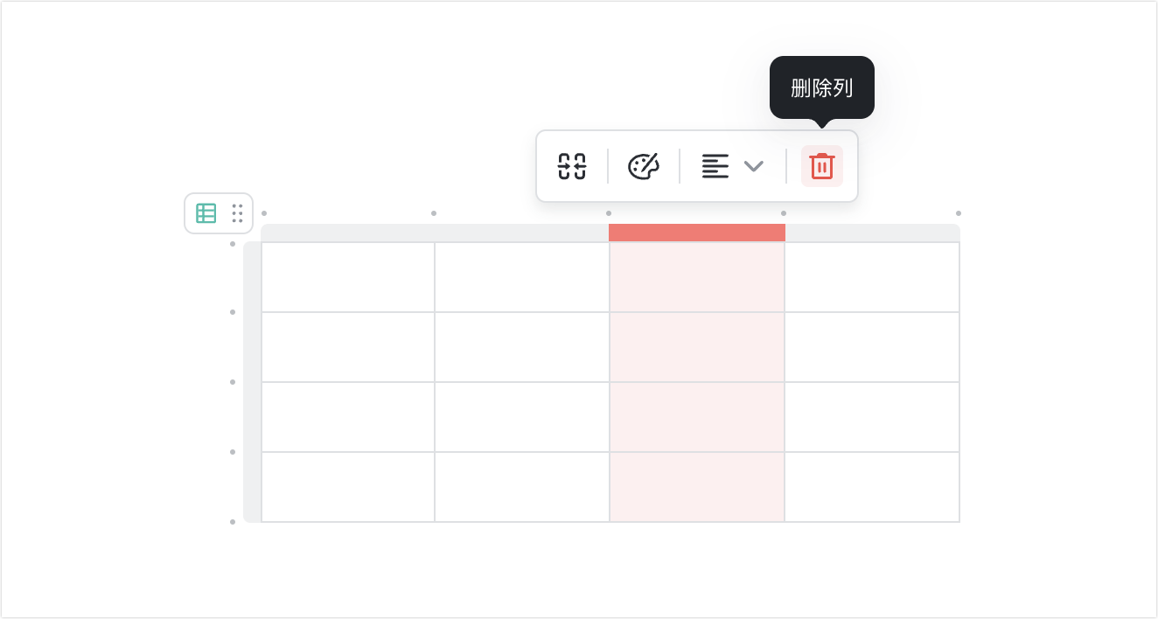Image resolution: width=1158 pixels, height=619 pixels.
Task: Click the second row, second column cell
Action: (x=522, y=347)
